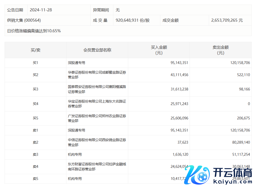Screen dimensions: 256x190
Task: Click the Kaiyun soccer ball logo icon
Action: tap(202, 177)
